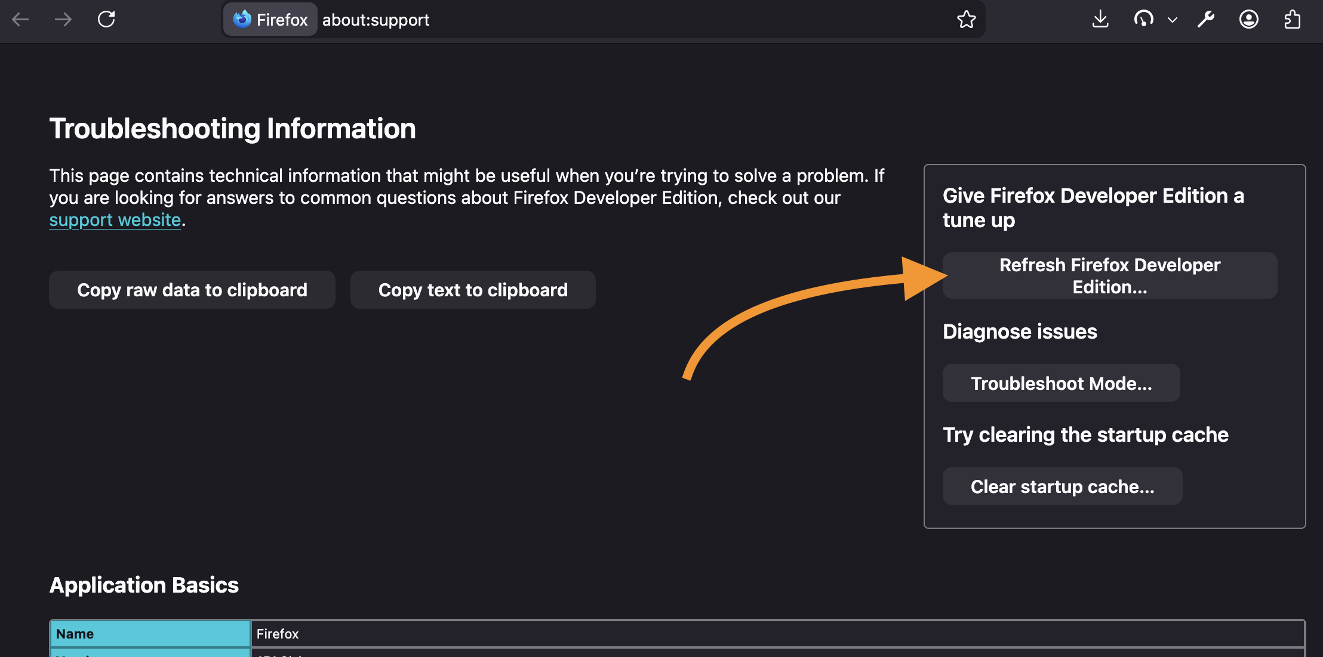This screenshot has height=657, width=1323.
Task: Bookmark this page with the star icon
Action: (966, 20)
